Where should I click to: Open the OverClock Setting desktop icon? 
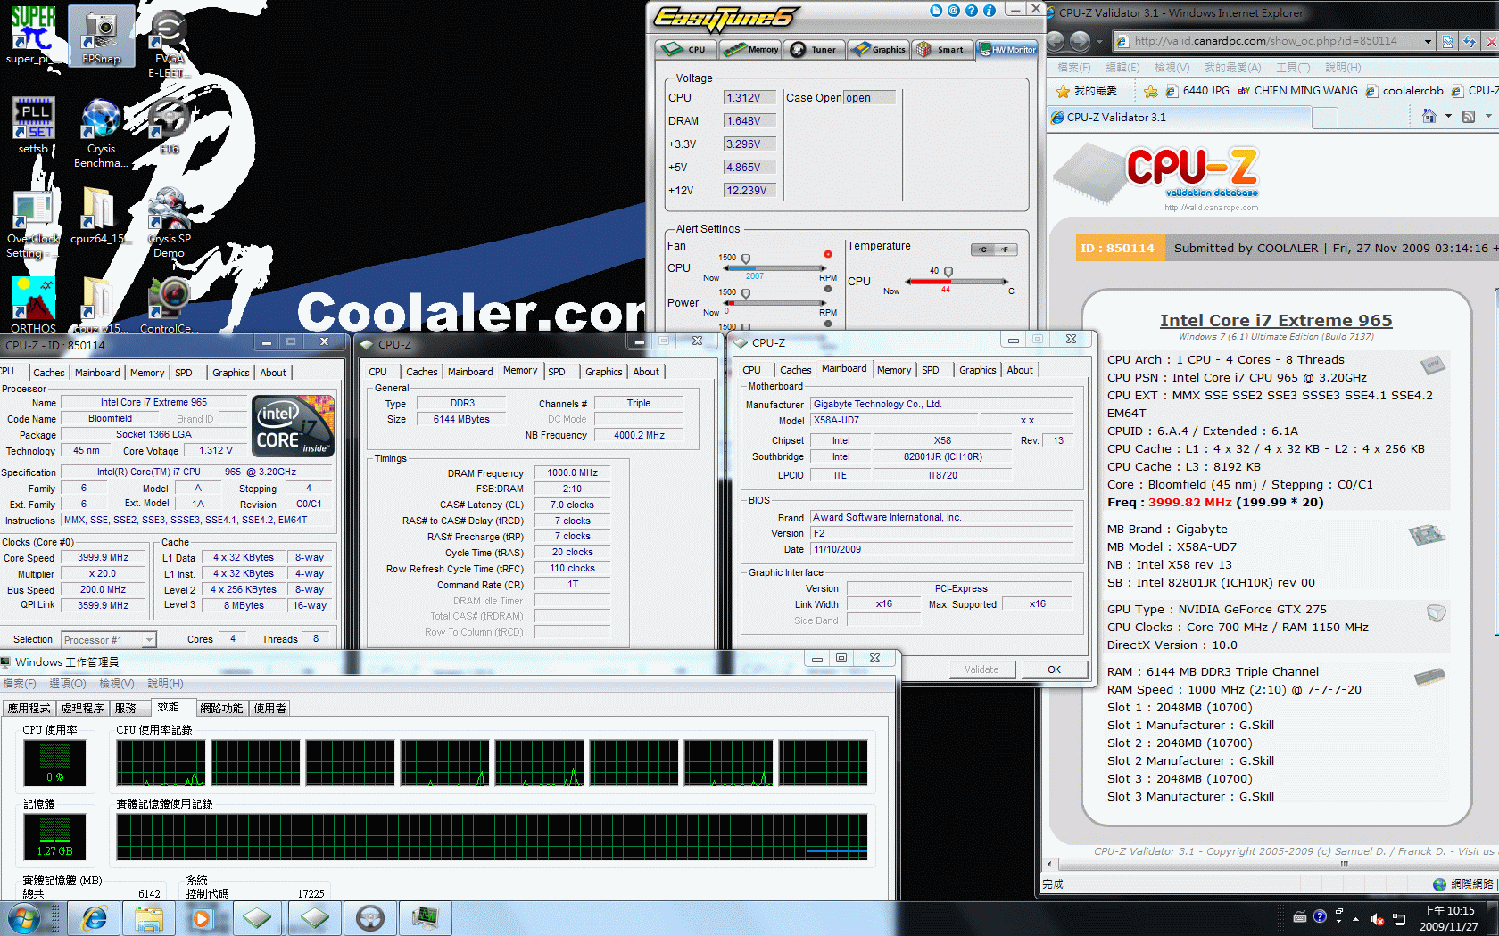[33, 223]
